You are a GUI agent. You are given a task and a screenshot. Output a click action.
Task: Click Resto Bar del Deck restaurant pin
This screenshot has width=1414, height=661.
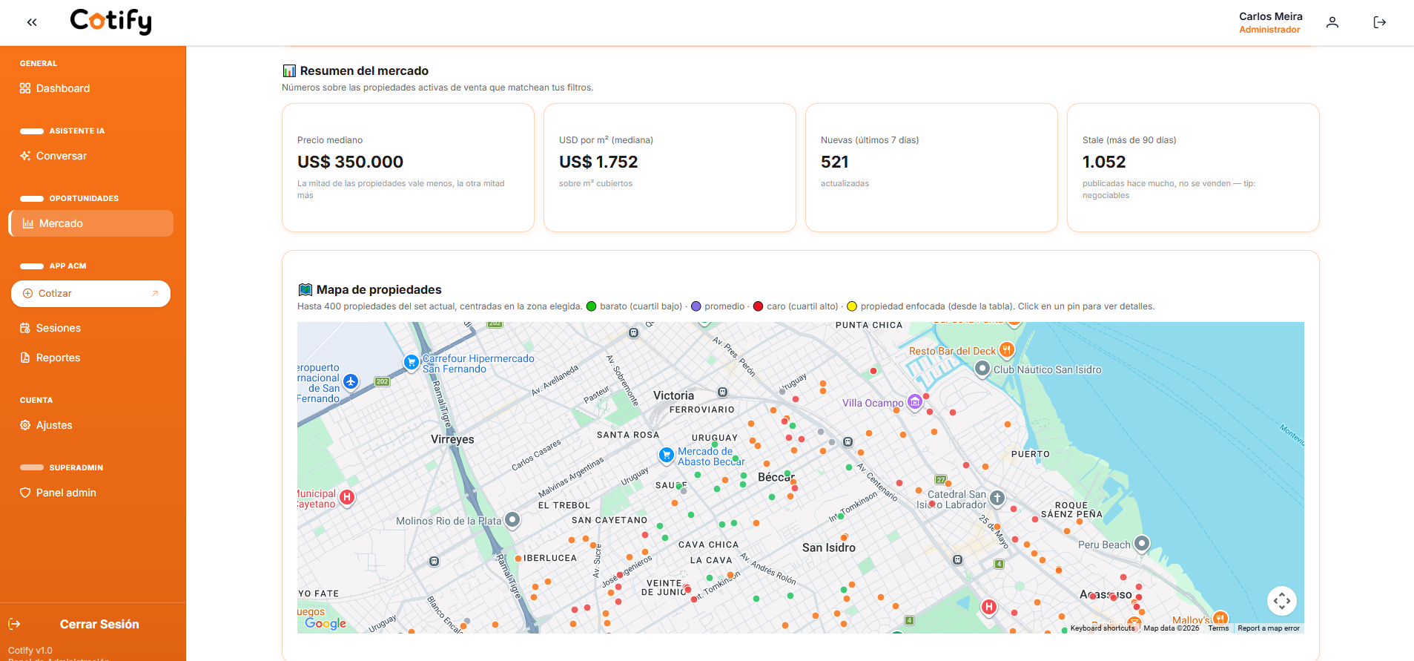point(1006,349)
